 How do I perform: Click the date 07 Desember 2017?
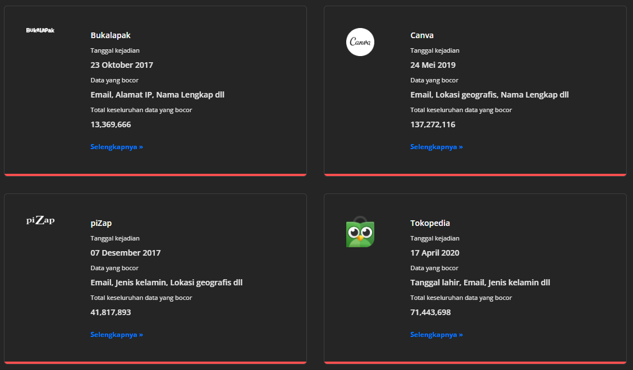[x=126, y=253]
